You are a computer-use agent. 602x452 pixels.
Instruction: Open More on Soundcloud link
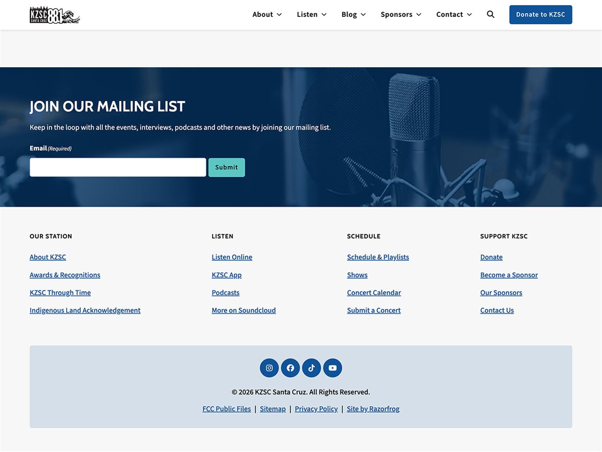tap(244, 310)
